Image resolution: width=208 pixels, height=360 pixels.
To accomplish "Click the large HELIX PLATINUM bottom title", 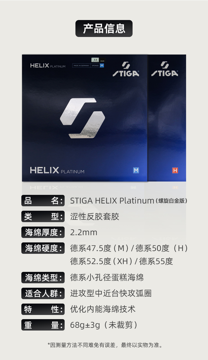I will pos(57,170).
